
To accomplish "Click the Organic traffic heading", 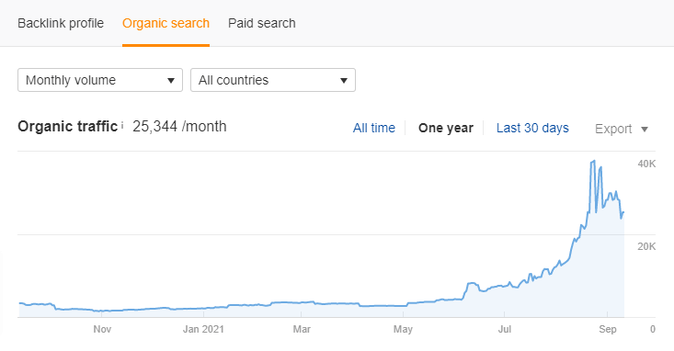I will coord(67,127).
